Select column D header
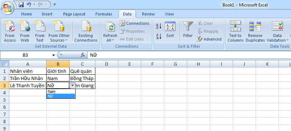 point(106,64)
